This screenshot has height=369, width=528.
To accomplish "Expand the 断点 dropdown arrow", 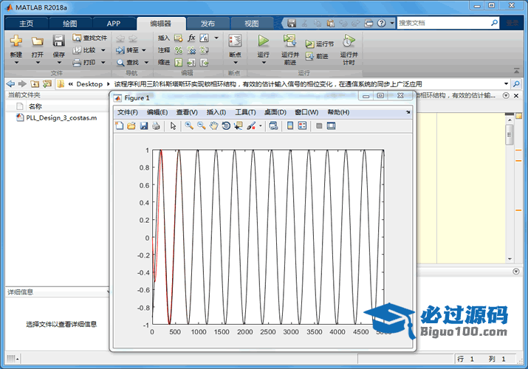I will pyautogui.click(x=235, y=63).
